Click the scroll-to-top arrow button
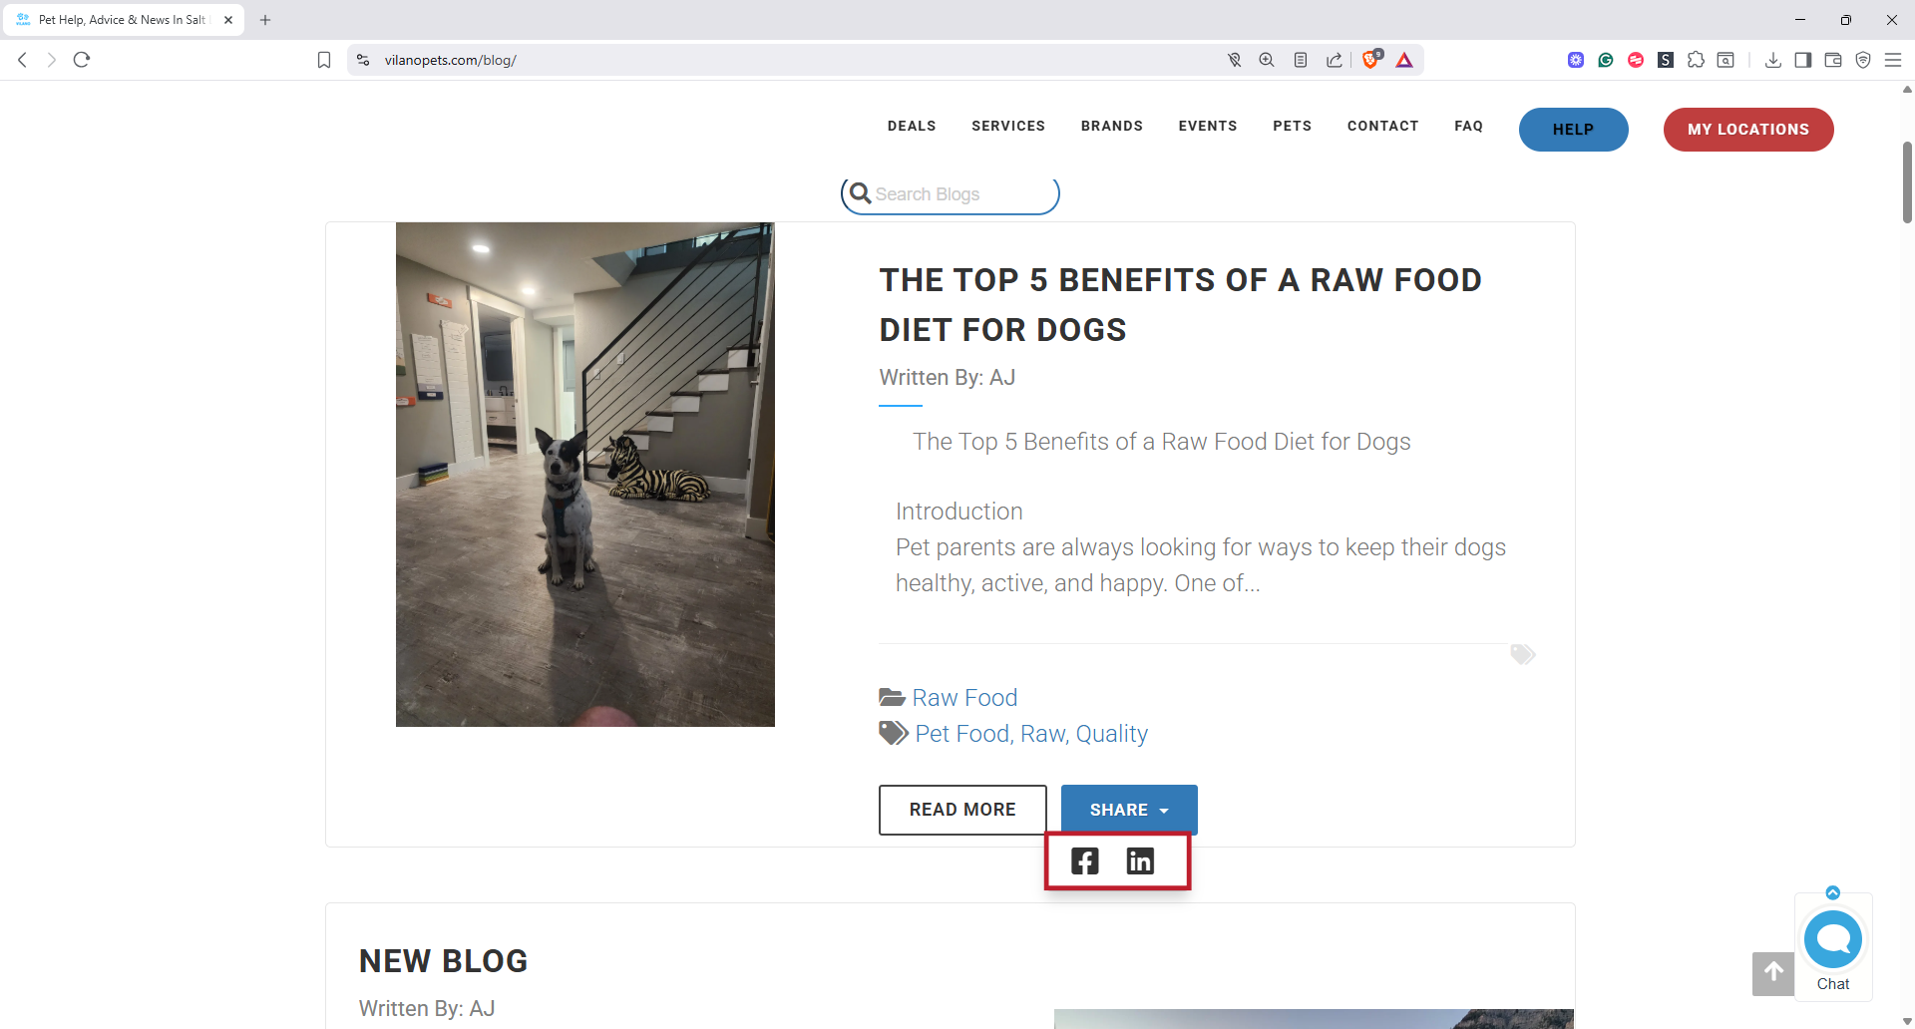 coord(1773,974)
